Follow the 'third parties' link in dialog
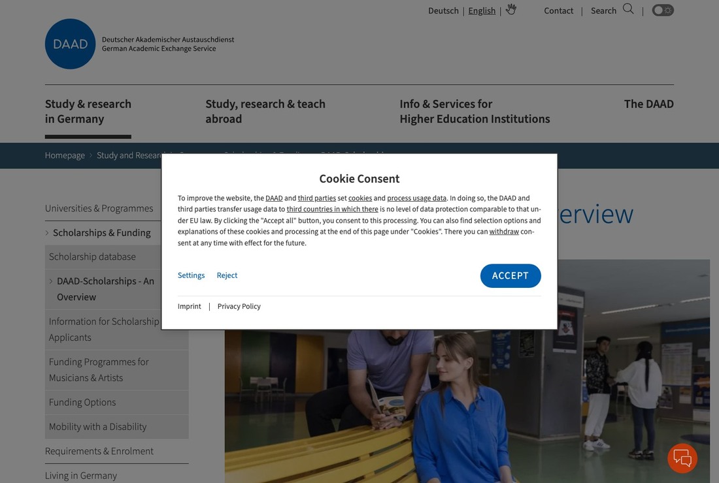 pyautogui.click(x=317, y=198)
